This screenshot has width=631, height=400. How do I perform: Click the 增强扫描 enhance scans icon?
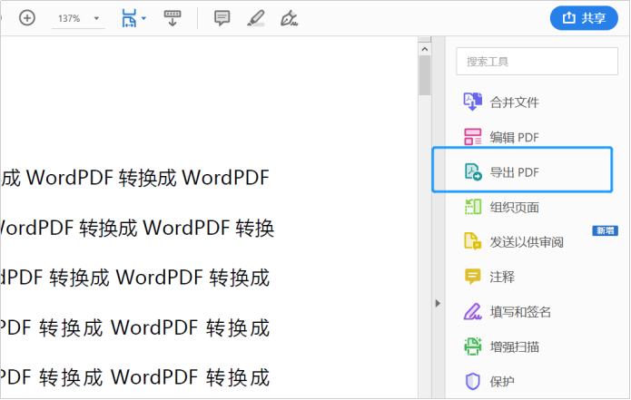tap(472, 346)
